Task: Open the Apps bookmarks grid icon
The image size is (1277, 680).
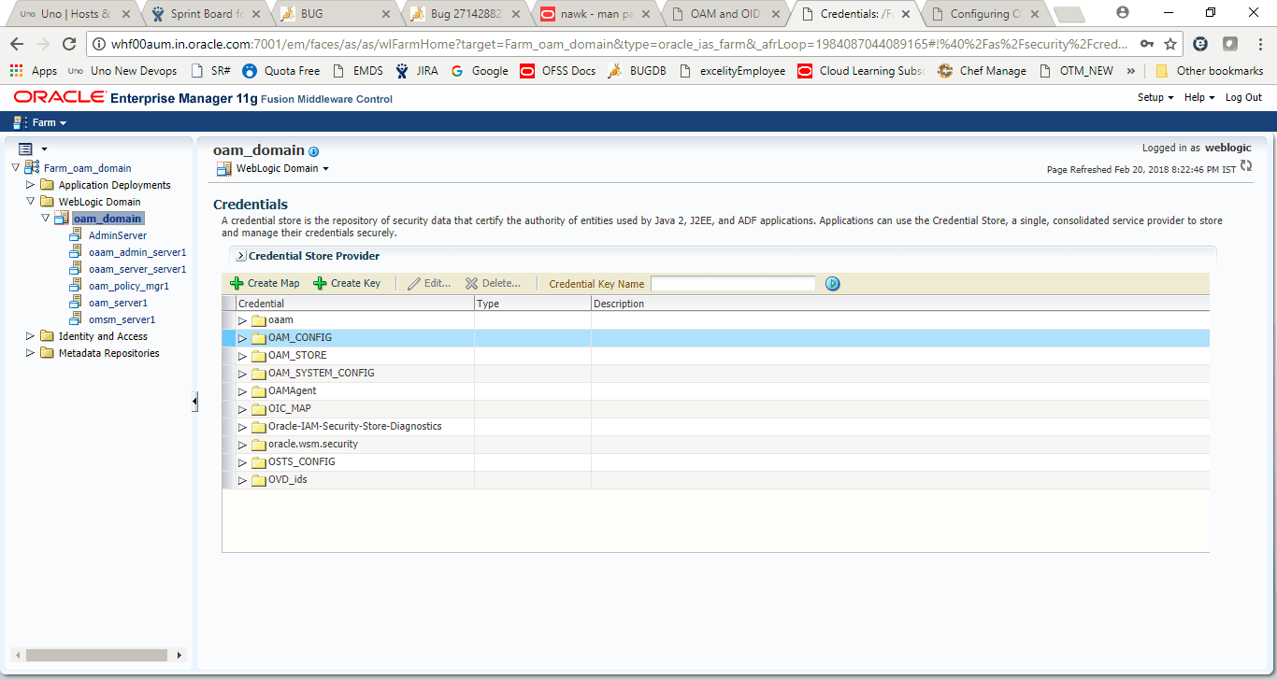Action: [x=16, y=70]
